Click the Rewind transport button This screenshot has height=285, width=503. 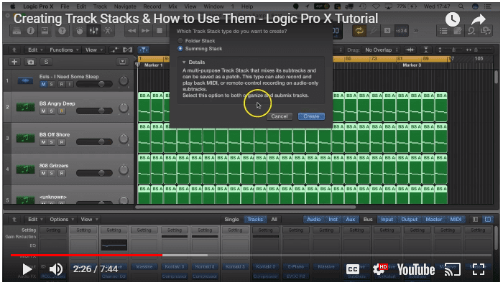coord(131,31)
